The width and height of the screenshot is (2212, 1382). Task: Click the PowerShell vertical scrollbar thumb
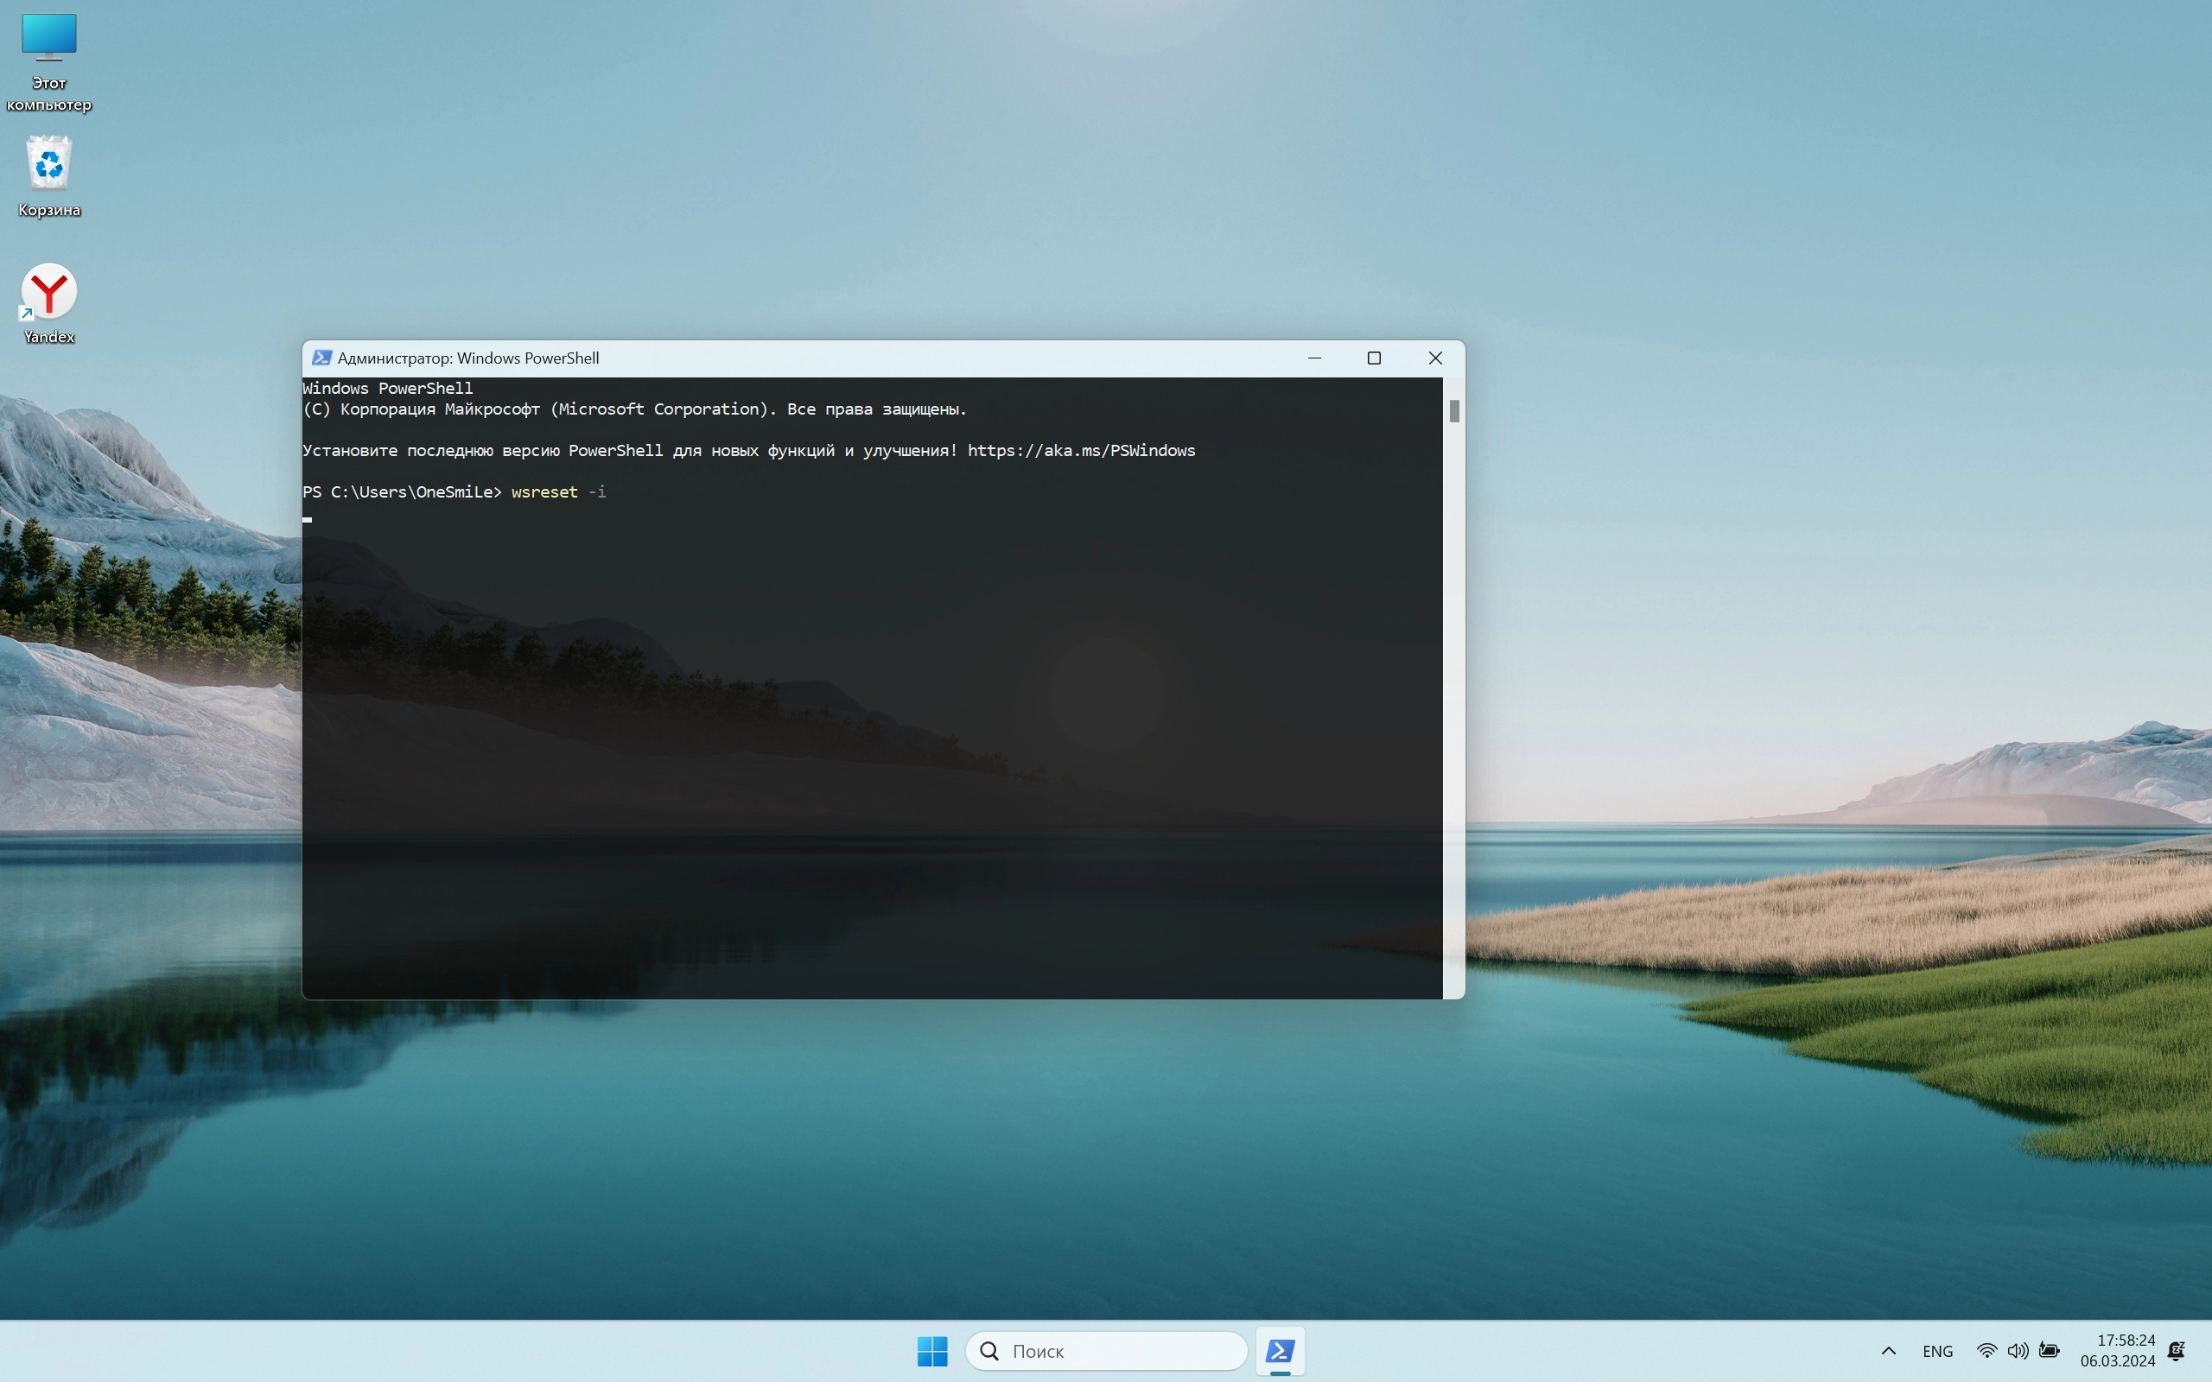tap(1454, 411)
